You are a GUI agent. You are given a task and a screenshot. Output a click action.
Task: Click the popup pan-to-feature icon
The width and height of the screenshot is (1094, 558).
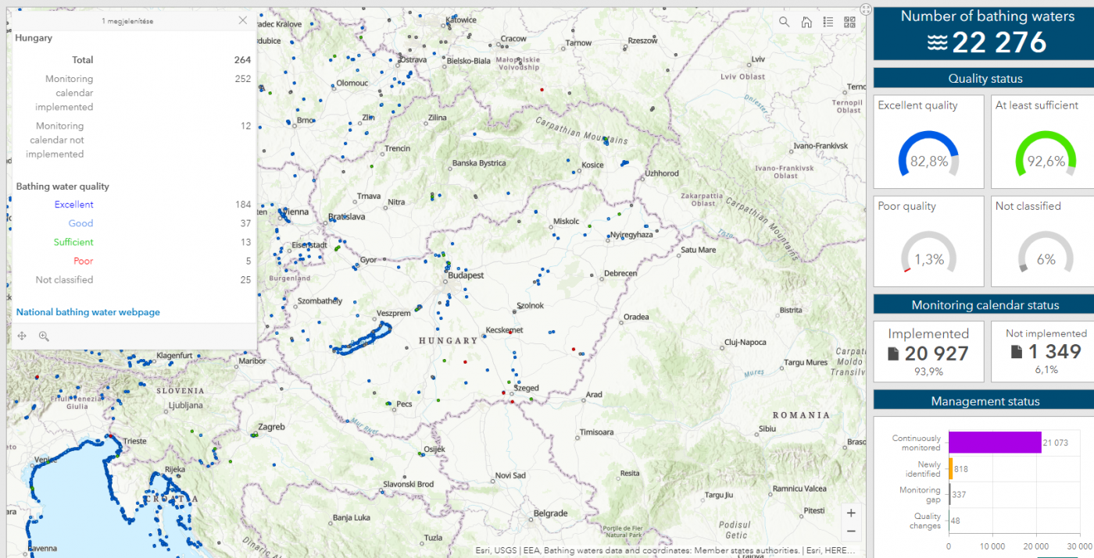pyautogui.click(x=22, y=336)
